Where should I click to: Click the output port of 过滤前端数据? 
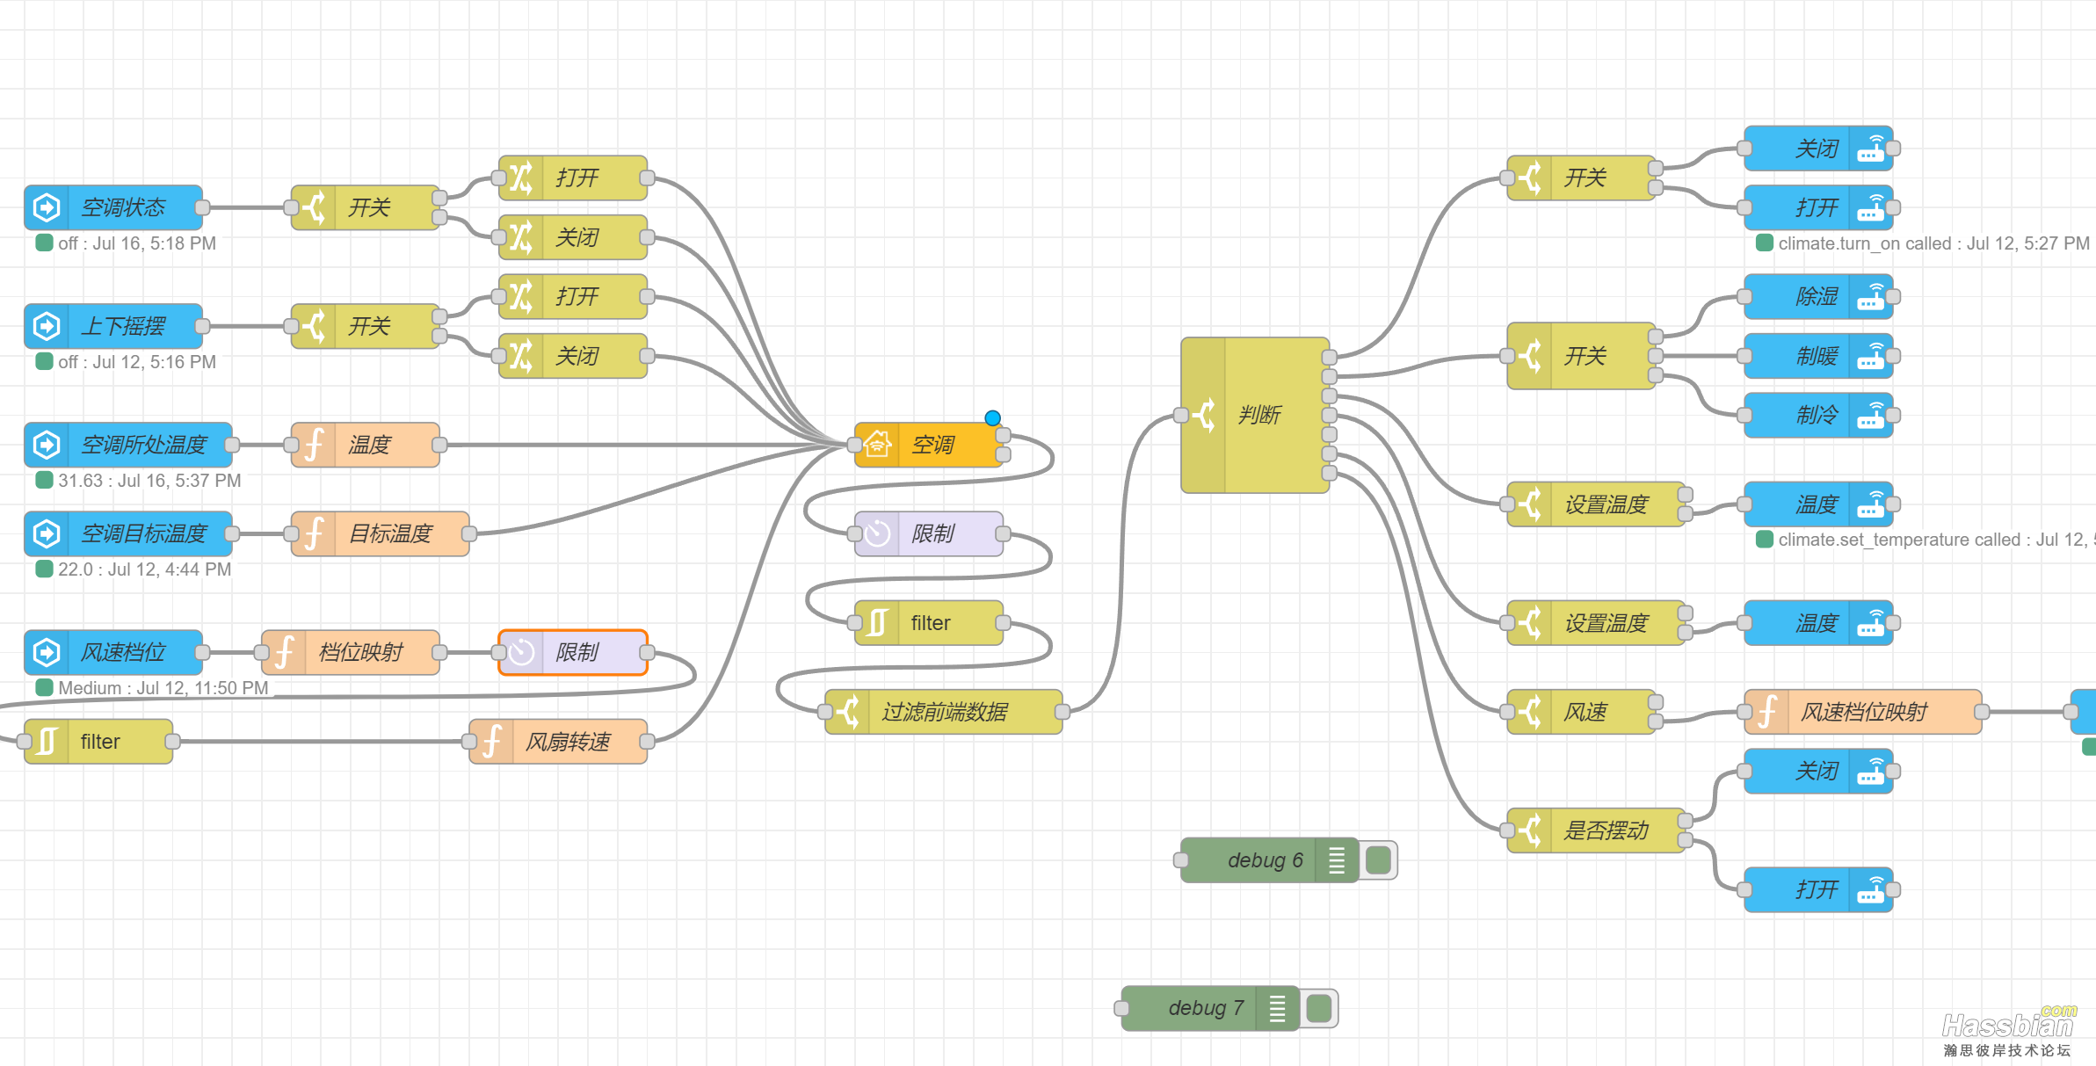tap(1062, 712)
